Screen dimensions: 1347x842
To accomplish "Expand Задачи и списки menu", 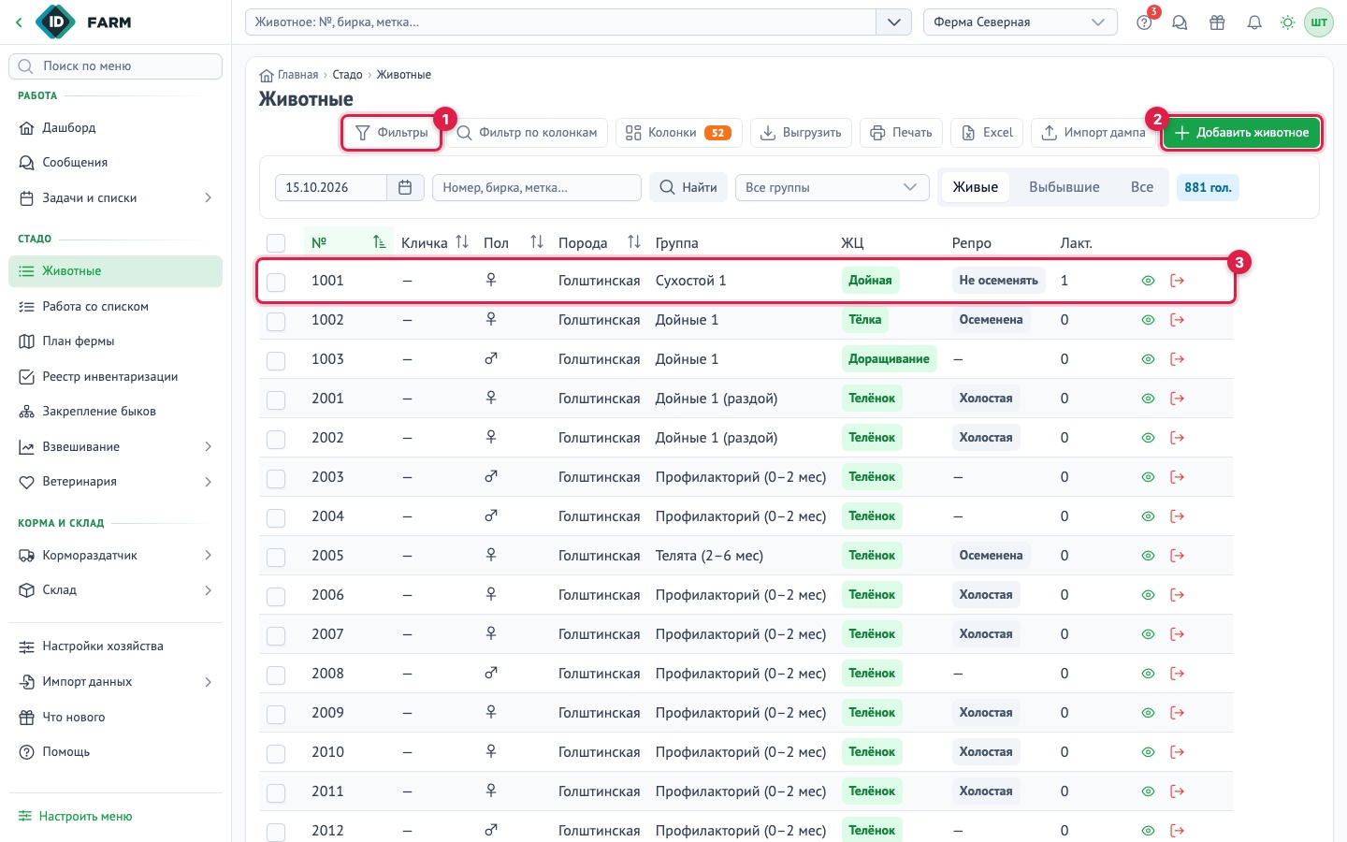I will coord(115,198).
